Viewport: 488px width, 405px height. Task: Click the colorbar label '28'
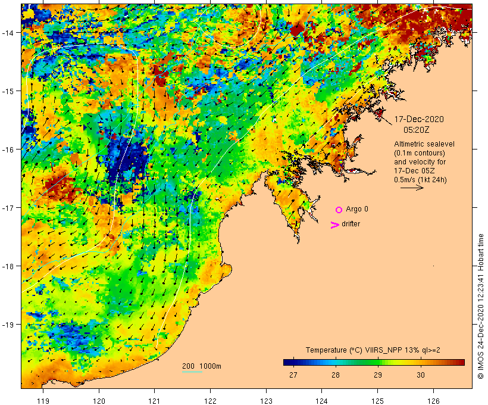coord(336,375)
